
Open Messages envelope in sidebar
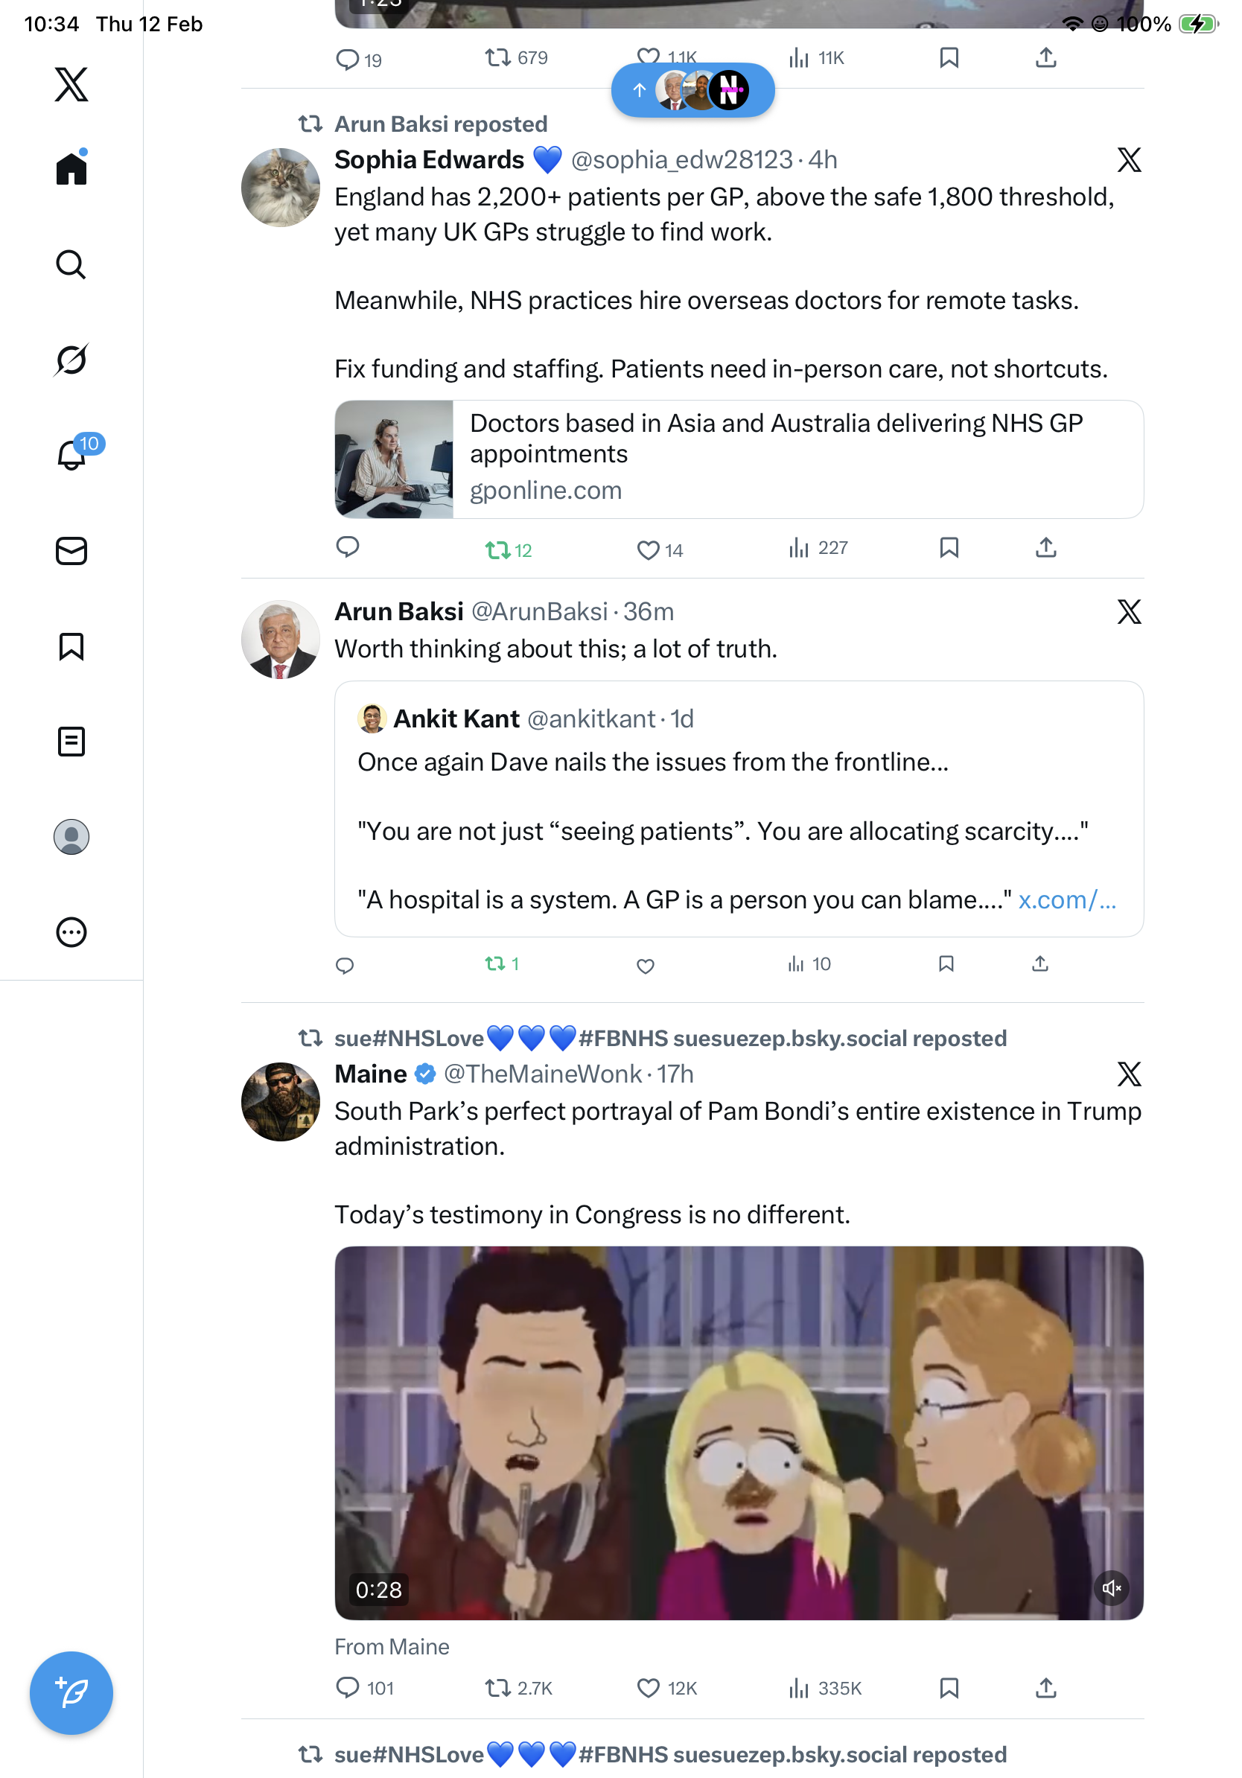[x=71, y=550]
